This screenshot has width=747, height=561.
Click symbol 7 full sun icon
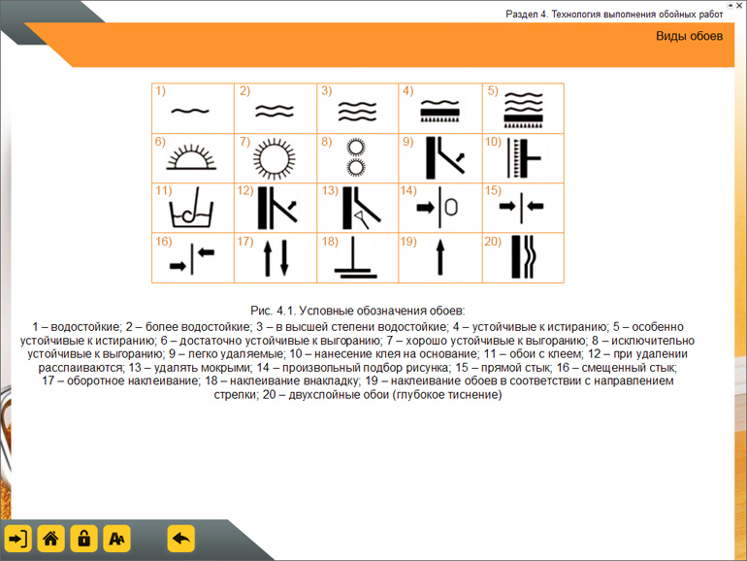coord(275,157)
